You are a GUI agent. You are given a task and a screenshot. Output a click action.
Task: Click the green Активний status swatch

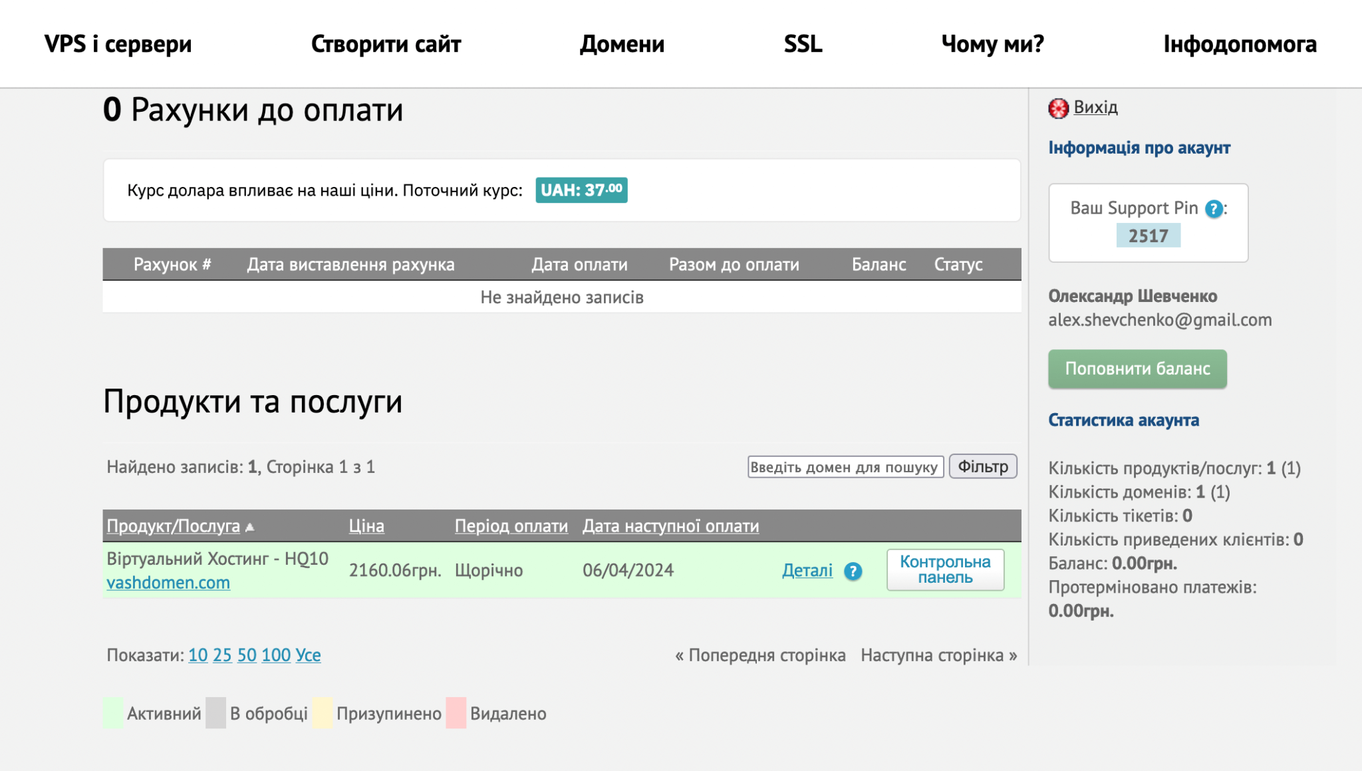(111, 712)
